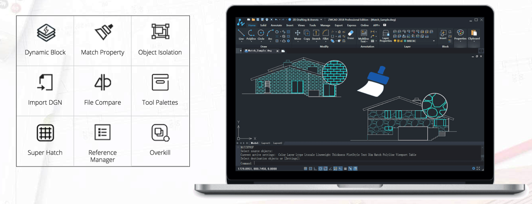Select the Polyline tool
The height and width of the screenshot is (204, 532).
click(x=251, y=34)
